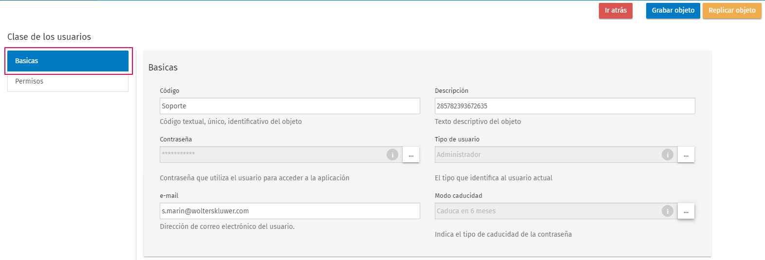Open the ellipsis selector for Tipo de usuario

tap(686, 155)
